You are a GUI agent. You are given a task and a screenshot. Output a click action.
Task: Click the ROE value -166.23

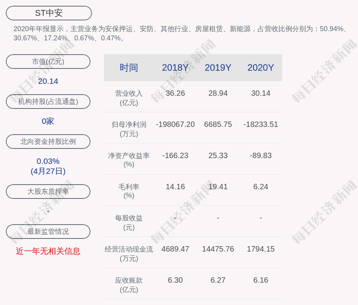pyautogui.click(x=176, y=155)
